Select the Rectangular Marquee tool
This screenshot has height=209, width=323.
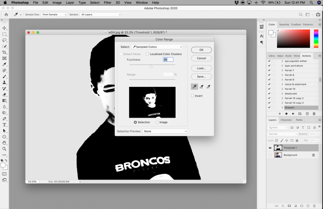point(4,34)
